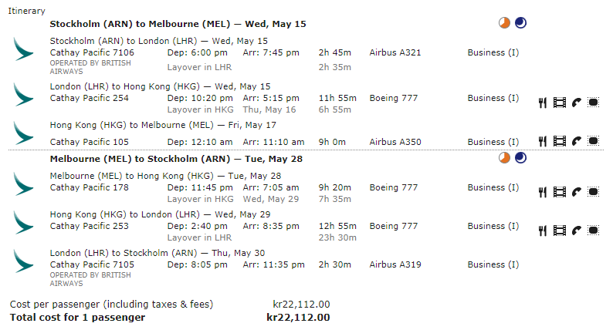Click the phone icon for Cathay Pacific 178
Screen dimensions: 613x330
point(577,191)
